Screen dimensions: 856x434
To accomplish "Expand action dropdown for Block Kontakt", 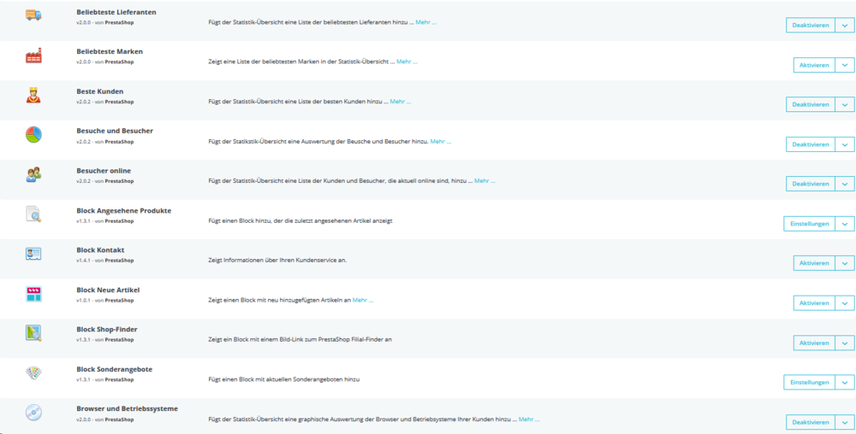I will point(845,263).
